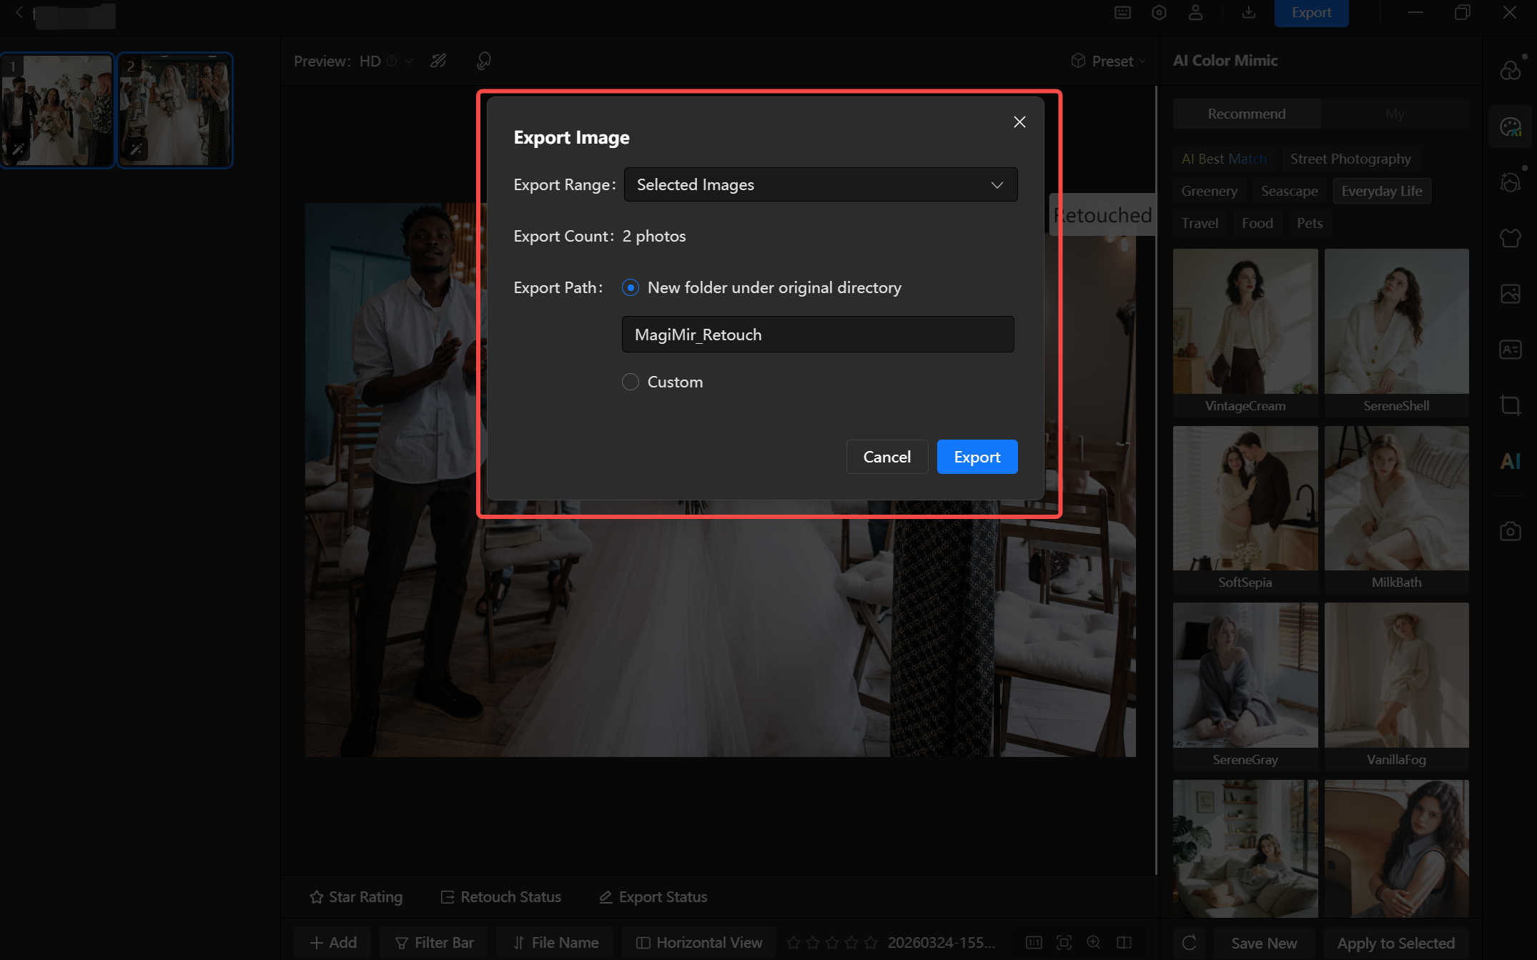Click the crop tool icon in sidebar
Viewport: 1537px width, 960px height.
(x=1510, y=405)
